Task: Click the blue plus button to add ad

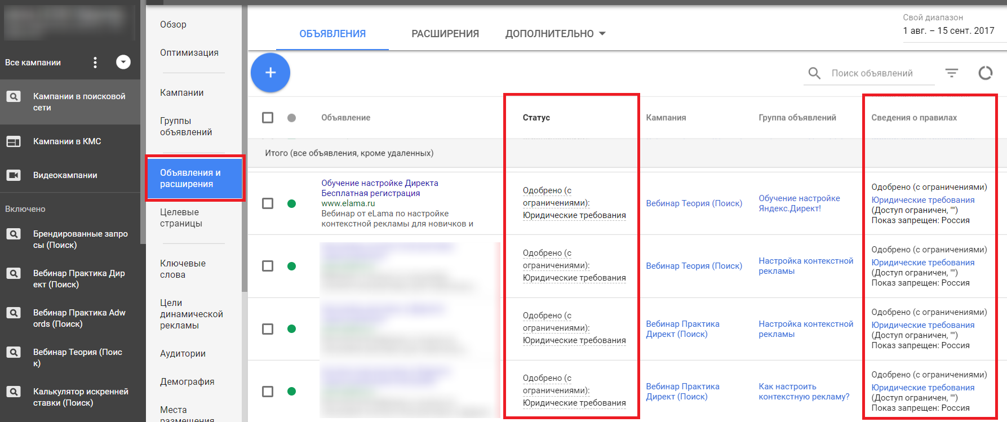Action: pos(270,73)
